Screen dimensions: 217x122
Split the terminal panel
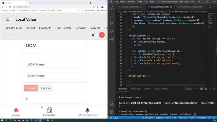coord(201,89)
